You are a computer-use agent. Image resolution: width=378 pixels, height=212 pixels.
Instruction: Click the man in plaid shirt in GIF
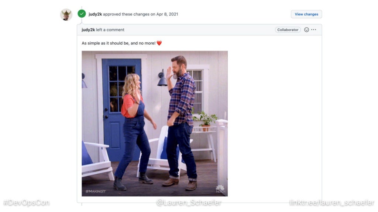click(x=181, y=120)
